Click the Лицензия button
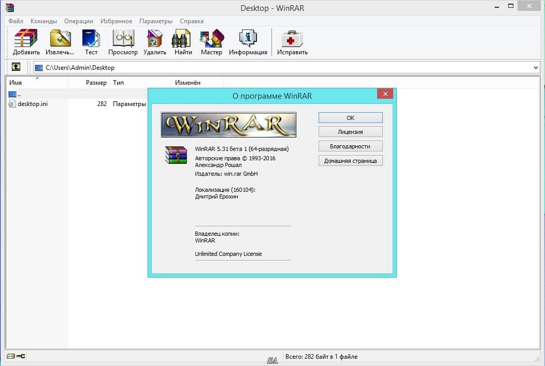The width and height of the screenshot is (545, 366). pyautogui.click(x=350, y=132)
